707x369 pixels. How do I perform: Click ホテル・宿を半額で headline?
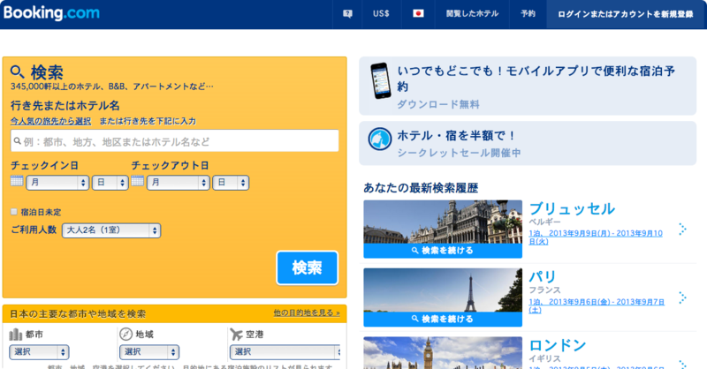click(x=456, y=136)
